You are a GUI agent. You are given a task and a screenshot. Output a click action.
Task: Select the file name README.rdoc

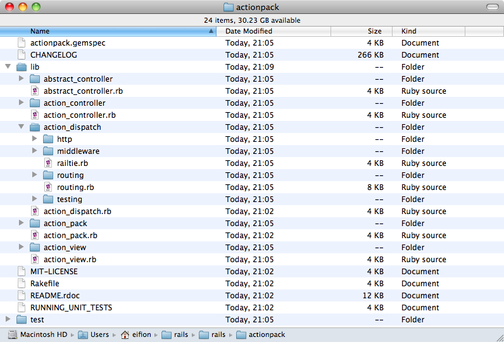[55, 295]
